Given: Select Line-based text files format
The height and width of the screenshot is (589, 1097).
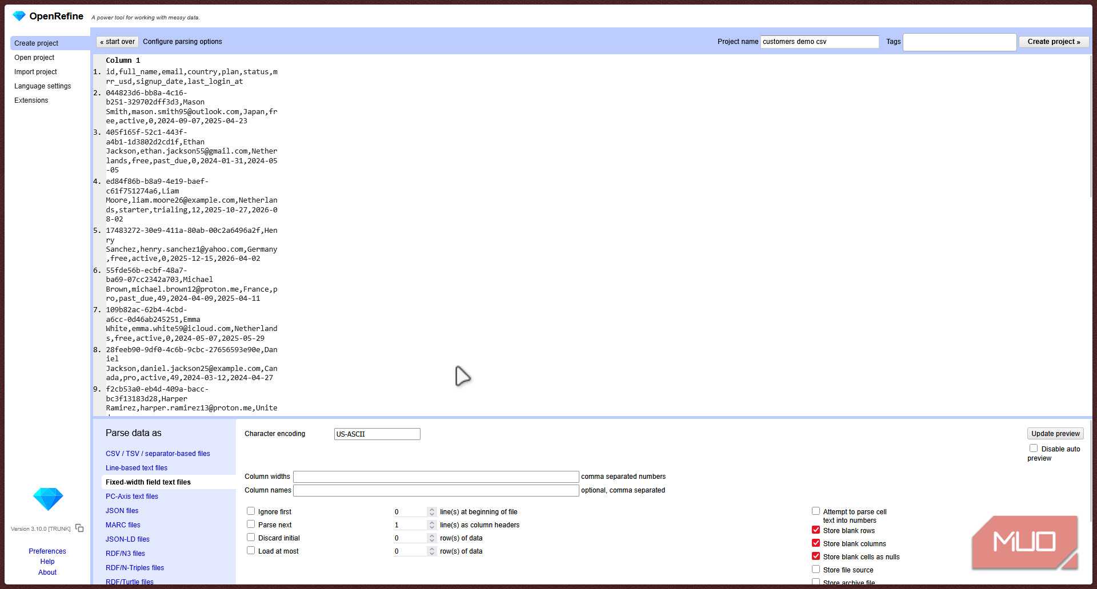Looking at the screenshot, I should 137,468.
